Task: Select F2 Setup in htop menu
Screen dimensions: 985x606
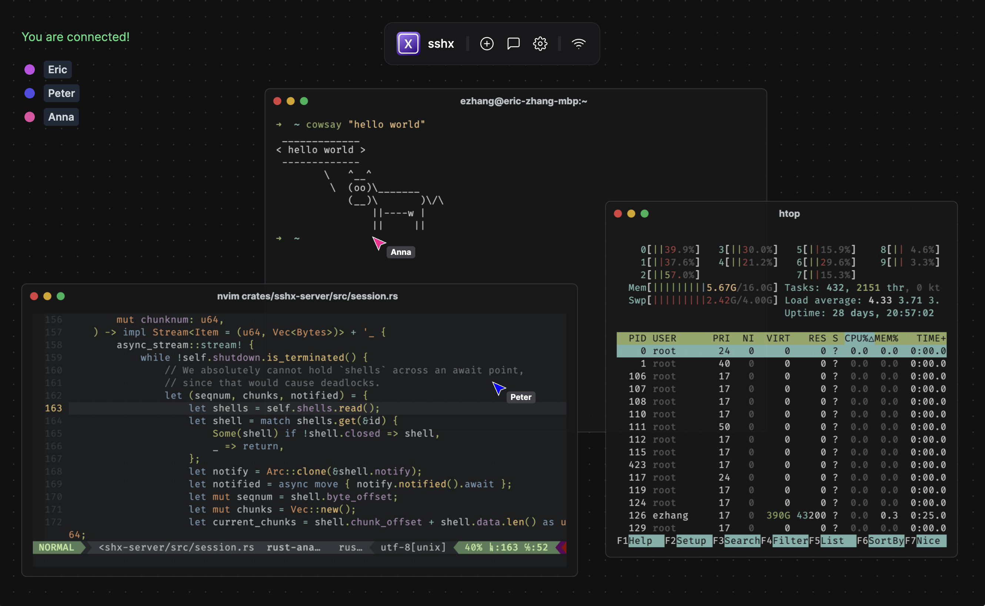Action: click(x=690, y=540)
